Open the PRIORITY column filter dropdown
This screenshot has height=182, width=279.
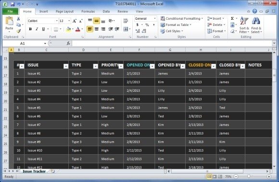tap(121, 66)
